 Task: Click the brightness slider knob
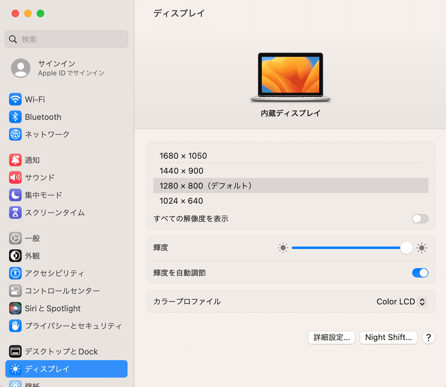406,248
